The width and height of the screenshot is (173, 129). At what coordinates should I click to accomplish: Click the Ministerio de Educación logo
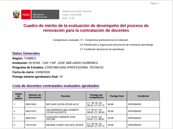tap(45, 14)
